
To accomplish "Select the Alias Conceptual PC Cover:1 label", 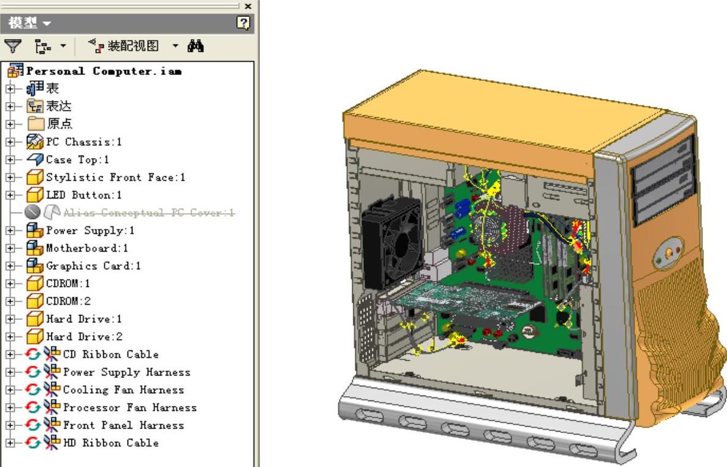I will click(x=148, y=212).
